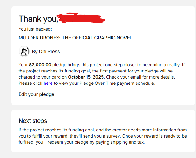
Task: Click the 'Thank you,' heading text
Action: (x=38, y=19)
